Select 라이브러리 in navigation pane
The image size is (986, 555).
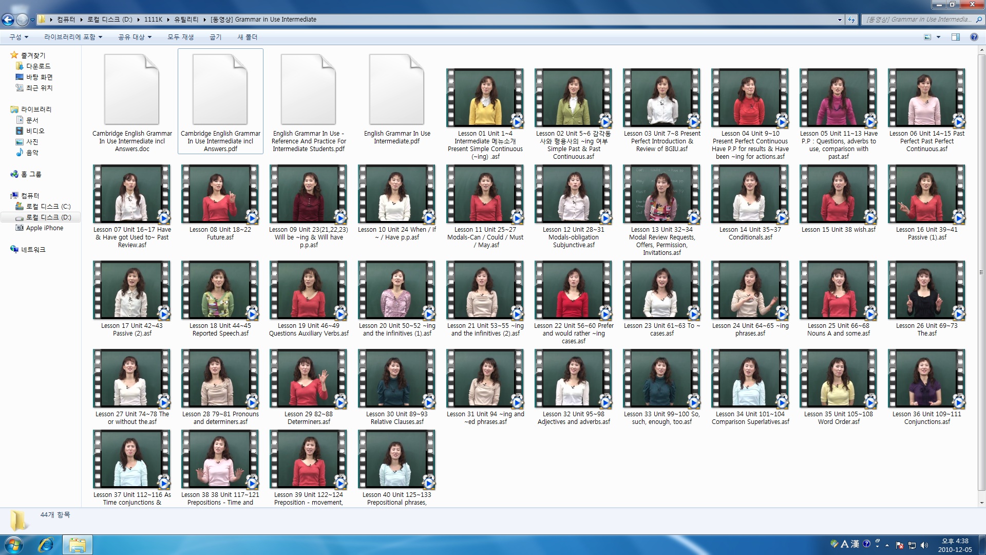click(36, 109)
